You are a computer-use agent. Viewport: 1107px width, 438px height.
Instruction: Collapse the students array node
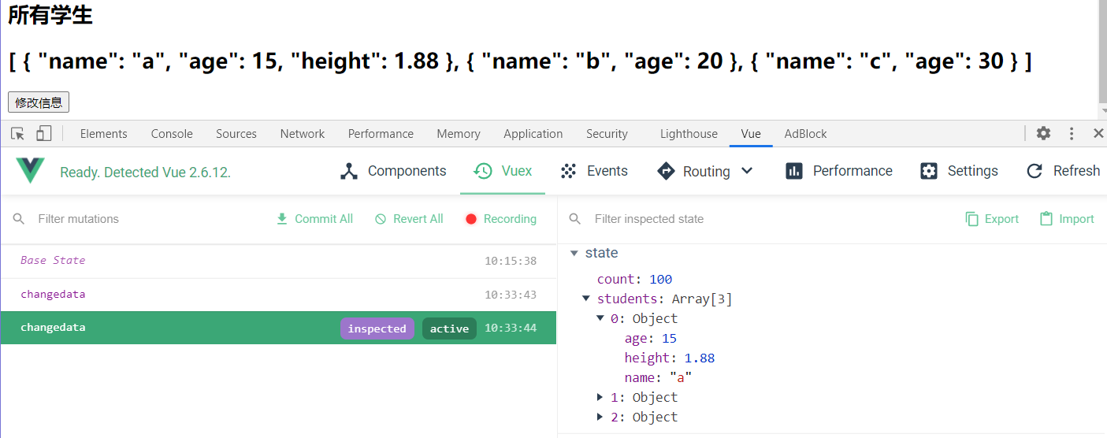(586, 299)
